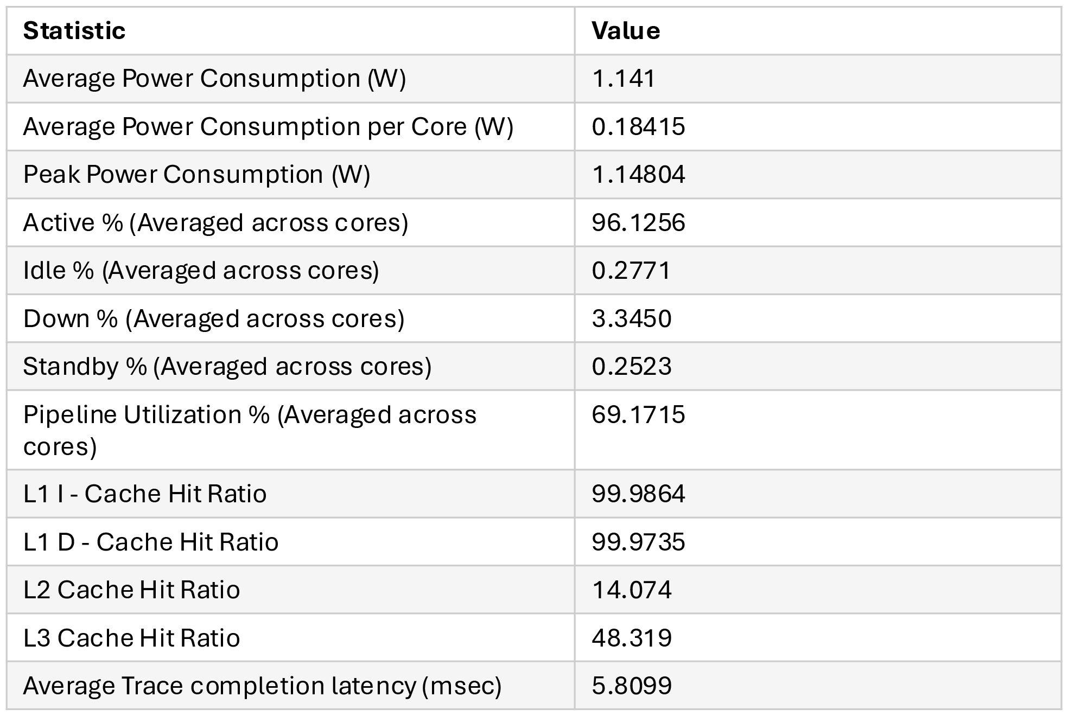The height and width of the screenshot is (716, 1068).
Task: Click the Average Trace completion latency label
Action: tap(262, 686)
